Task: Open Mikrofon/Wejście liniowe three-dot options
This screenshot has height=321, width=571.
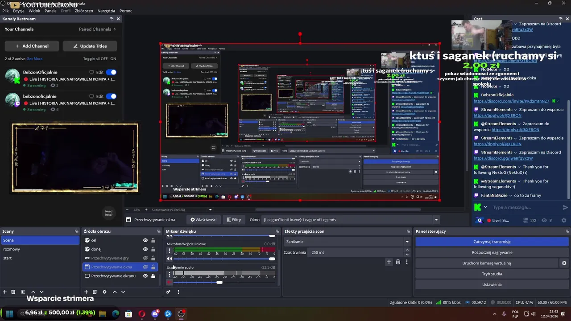Action: pos(169,251)
